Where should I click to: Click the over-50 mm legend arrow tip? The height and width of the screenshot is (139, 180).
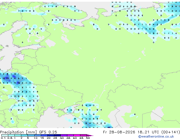[x=90, y=135]
